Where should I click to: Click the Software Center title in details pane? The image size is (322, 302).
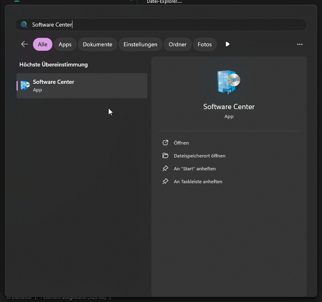click(x=229, y=107)
